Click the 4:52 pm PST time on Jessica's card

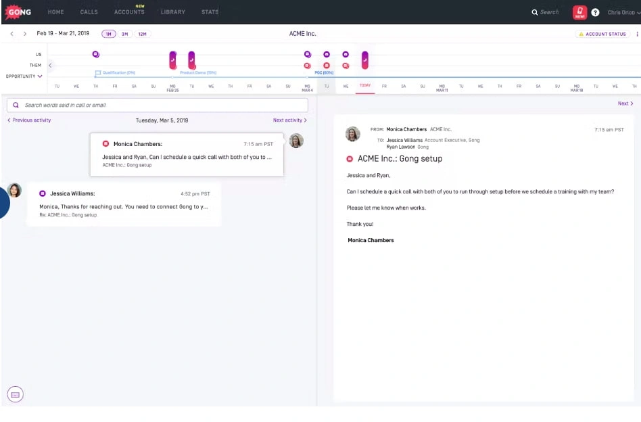tap(195, 194)
